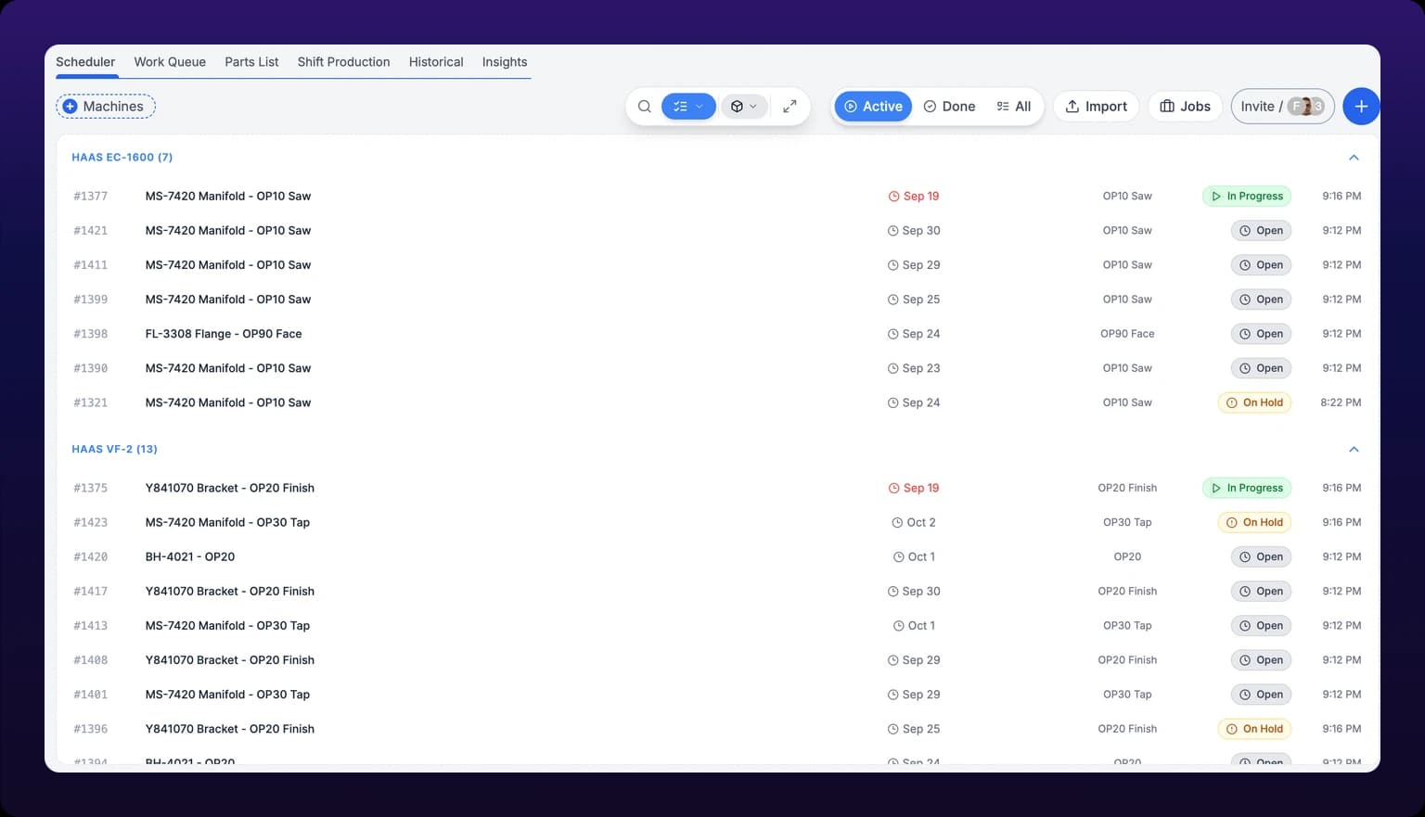Switch to the Parts List tab
This screenshot has height=817, width=1425.
point(251,62)
